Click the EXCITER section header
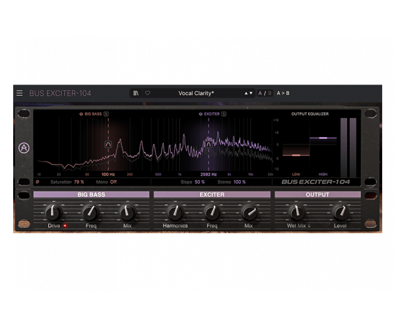This screenshot has height=328, width=394. 212,195
